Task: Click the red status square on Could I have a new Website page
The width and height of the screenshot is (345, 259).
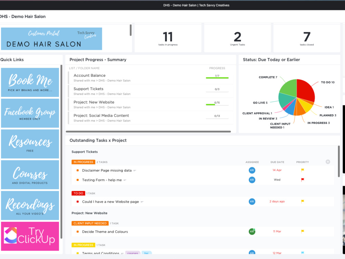Action: 77,201
